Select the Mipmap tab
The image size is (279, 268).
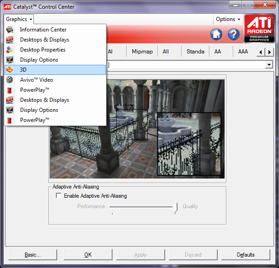pos(141,52)
